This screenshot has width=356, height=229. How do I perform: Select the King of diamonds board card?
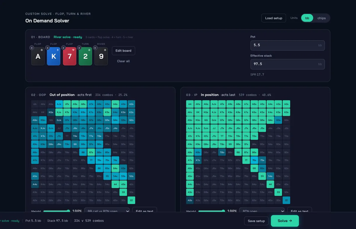[x=54, y=56]
